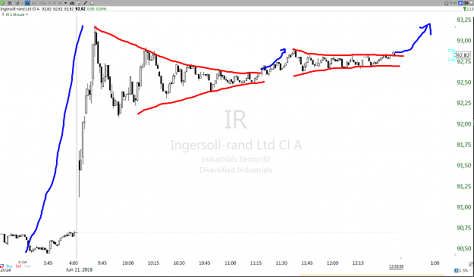Click the 12:38:38 time marker
Viewport: 474px width, 277px height.
click(x=396, y=266)
